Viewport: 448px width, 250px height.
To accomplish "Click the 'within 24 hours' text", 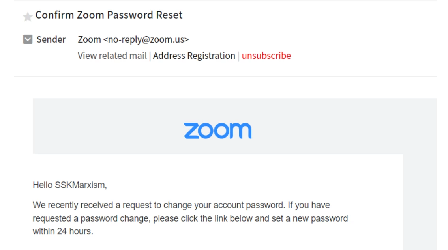I will [x=63, y=231].
